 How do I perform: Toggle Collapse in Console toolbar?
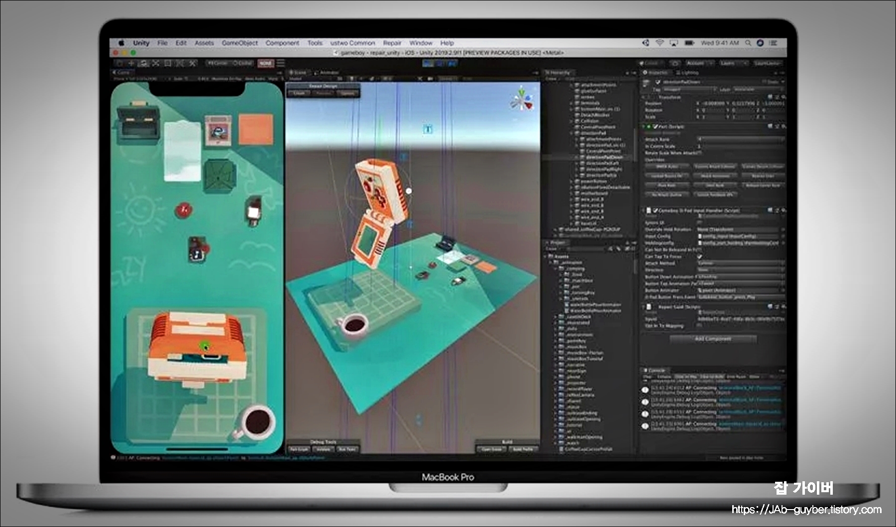click(x=664, y=377)
